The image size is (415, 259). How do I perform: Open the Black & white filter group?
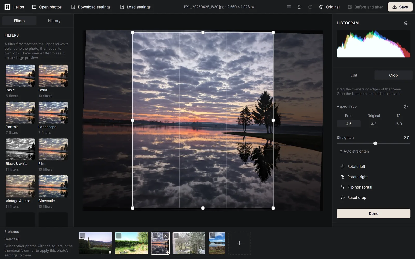tap(20, 155)
